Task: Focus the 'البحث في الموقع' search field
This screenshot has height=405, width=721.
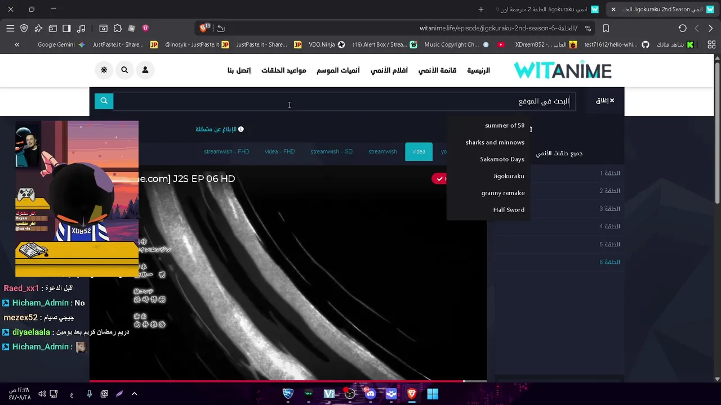Action: [344, 101]
